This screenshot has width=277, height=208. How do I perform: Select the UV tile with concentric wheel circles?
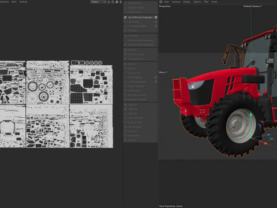tap(47, 83)
